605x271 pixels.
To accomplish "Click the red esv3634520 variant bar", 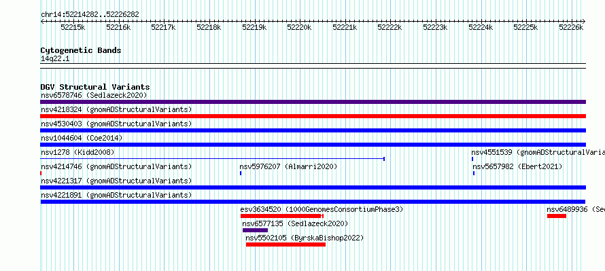I will (281, 216).
